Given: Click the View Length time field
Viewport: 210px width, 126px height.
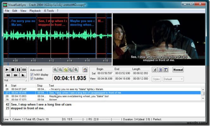Looking at the screenshot, I should click(141, 79).
